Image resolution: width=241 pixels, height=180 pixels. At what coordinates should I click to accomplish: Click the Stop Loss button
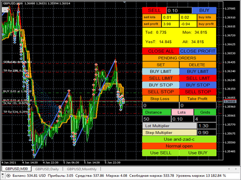tap(161, 99)
